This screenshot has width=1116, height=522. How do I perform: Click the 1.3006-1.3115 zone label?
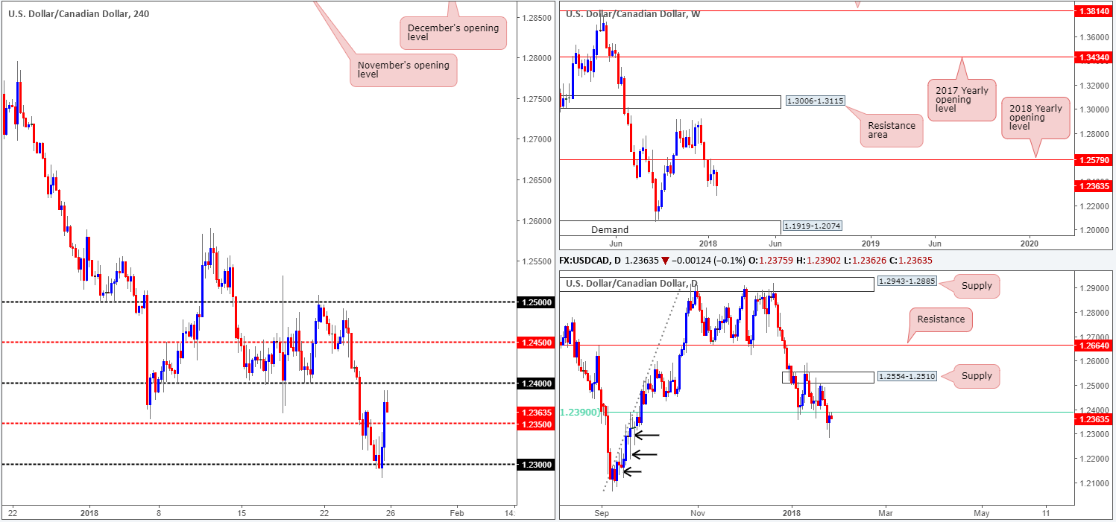(814, 101)
